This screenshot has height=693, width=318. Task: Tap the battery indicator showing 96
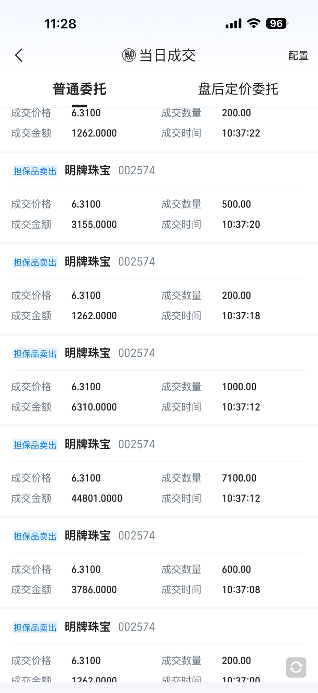click(277, 24)
